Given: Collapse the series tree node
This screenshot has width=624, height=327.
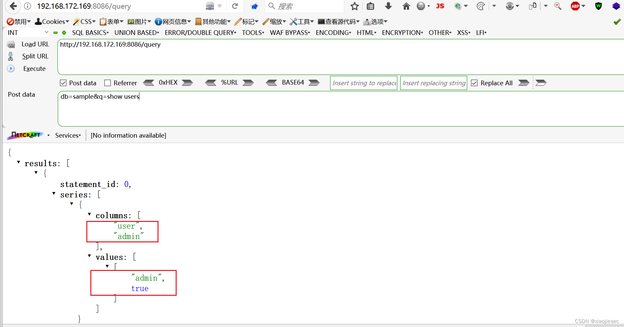Looking at the screenshot, I should pyautogui.click(x=54, y=194).
